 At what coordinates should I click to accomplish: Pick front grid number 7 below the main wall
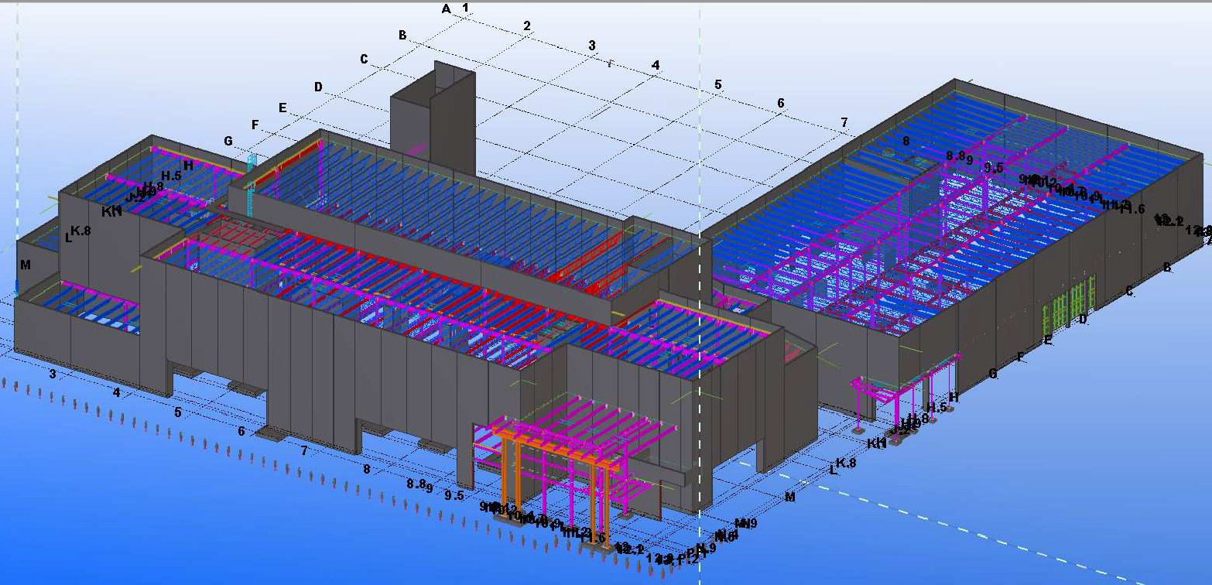pyautogui.click(x=304, y=450)
